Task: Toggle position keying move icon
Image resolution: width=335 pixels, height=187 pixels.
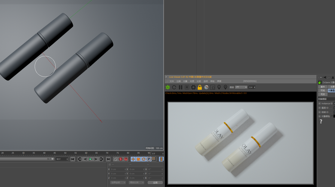Action: (133, 159)
